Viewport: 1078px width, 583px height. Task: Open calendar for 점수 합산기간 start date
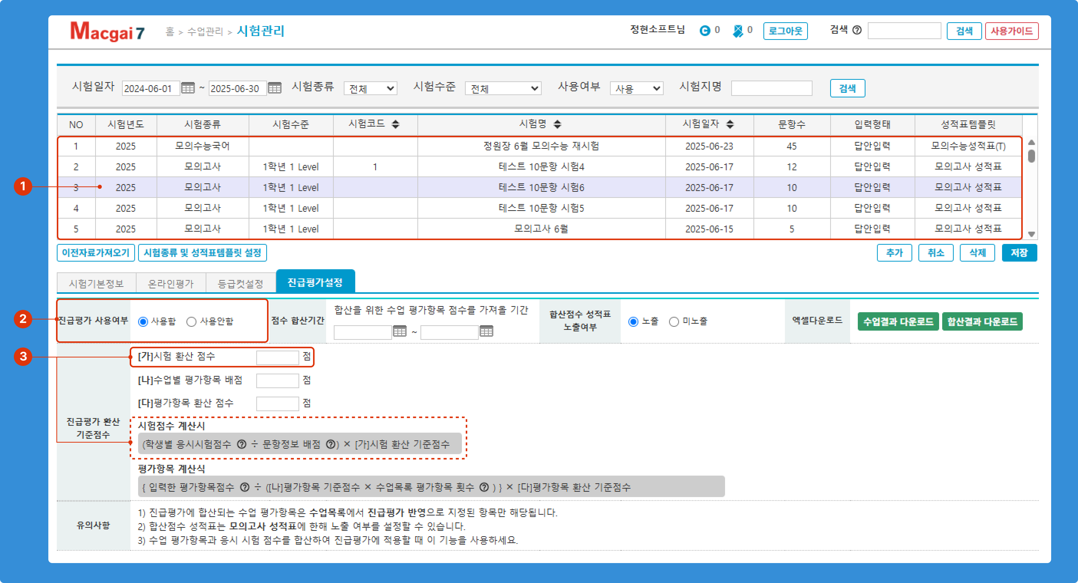click(400, 331)
